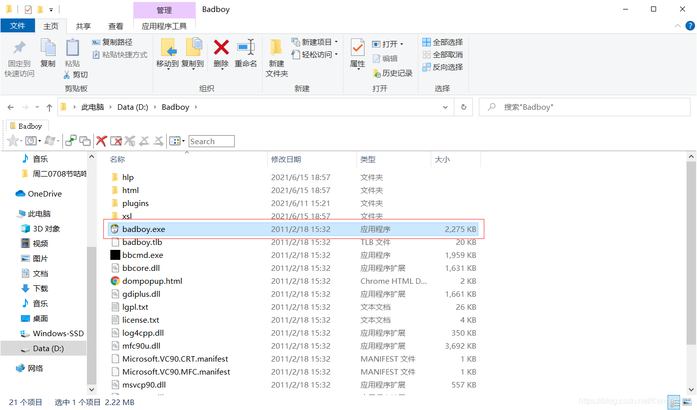
Task: Click the 新建文件夹 new folder icon
Action: 277,48
